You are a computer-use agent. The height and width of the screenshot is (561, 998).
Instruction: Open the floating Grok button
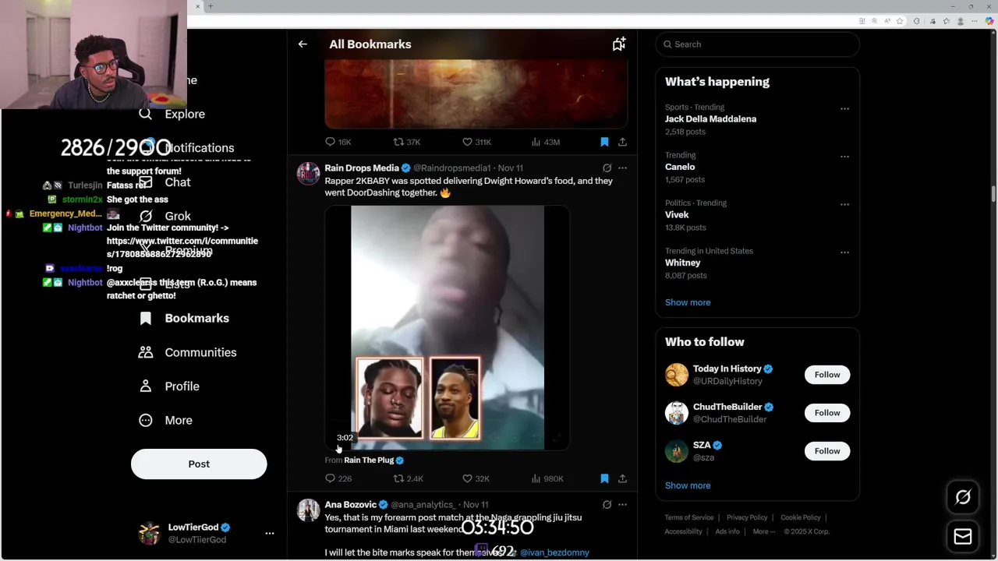963,497
